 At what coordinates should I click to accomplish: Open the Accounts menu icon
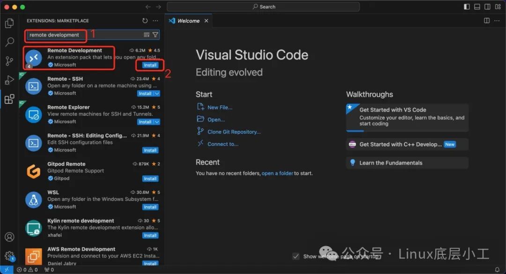pos(9,237)
